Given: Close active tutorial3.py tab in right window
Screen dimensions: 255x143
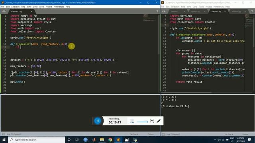Looking at the screenshot, I should (225, 12).
